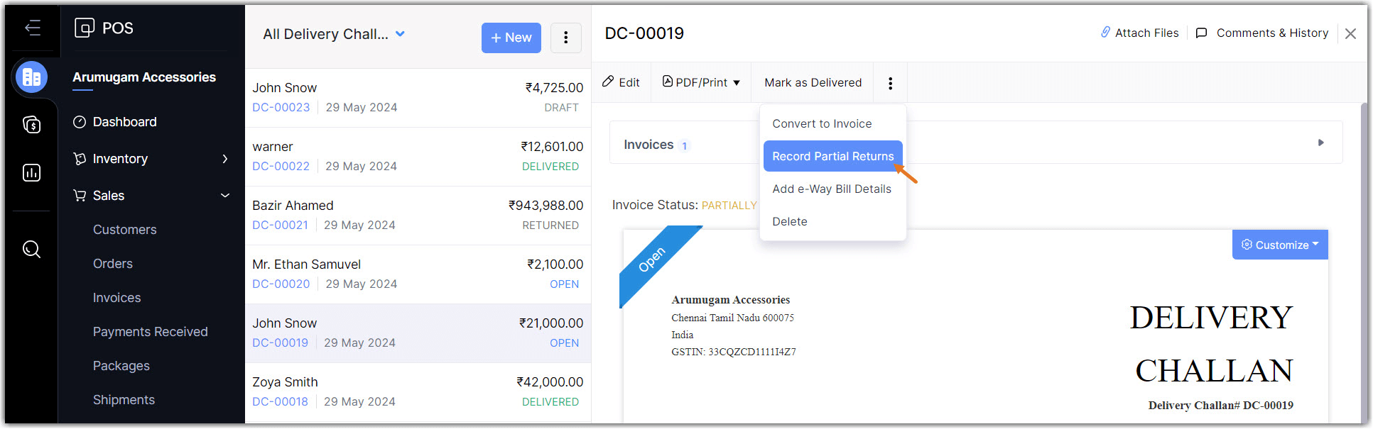Open the three-dot menu beside Mark as Delivered

[890, 83]
